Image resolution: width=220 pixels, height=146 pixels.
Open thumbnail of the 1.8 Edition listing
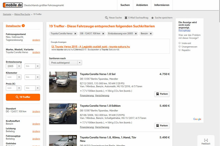63,114
